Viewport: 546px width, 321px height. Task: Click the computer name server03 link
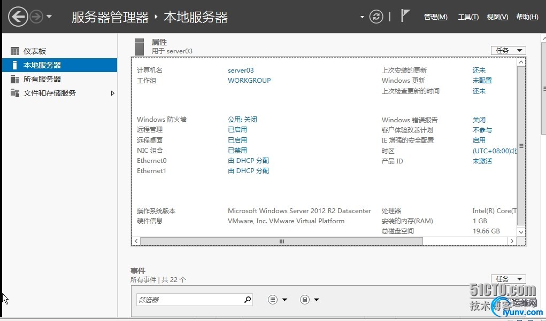241,71
